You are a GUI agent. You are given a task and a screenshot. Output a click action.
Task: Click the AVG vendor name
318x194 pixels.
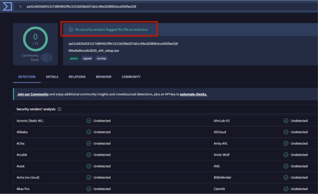(x=217, y=166)
